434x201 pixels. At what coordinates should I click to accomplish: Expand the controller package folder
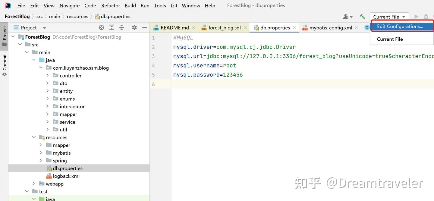(x=48, y=75)
